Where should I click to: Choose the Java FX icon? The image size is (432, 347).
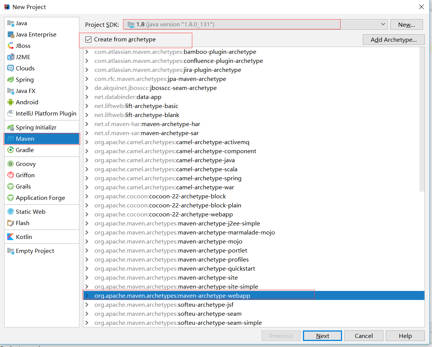click(x=11, y=91)
